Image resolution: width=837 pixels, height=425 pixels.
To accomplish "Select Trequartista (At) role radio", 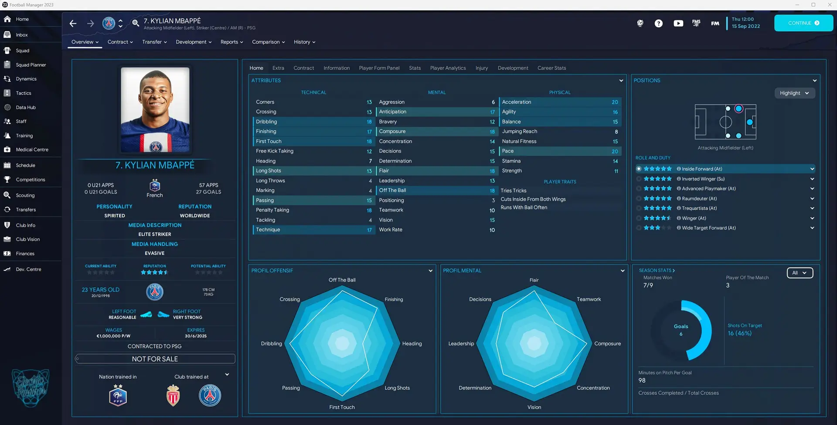I will pos(639,208).
